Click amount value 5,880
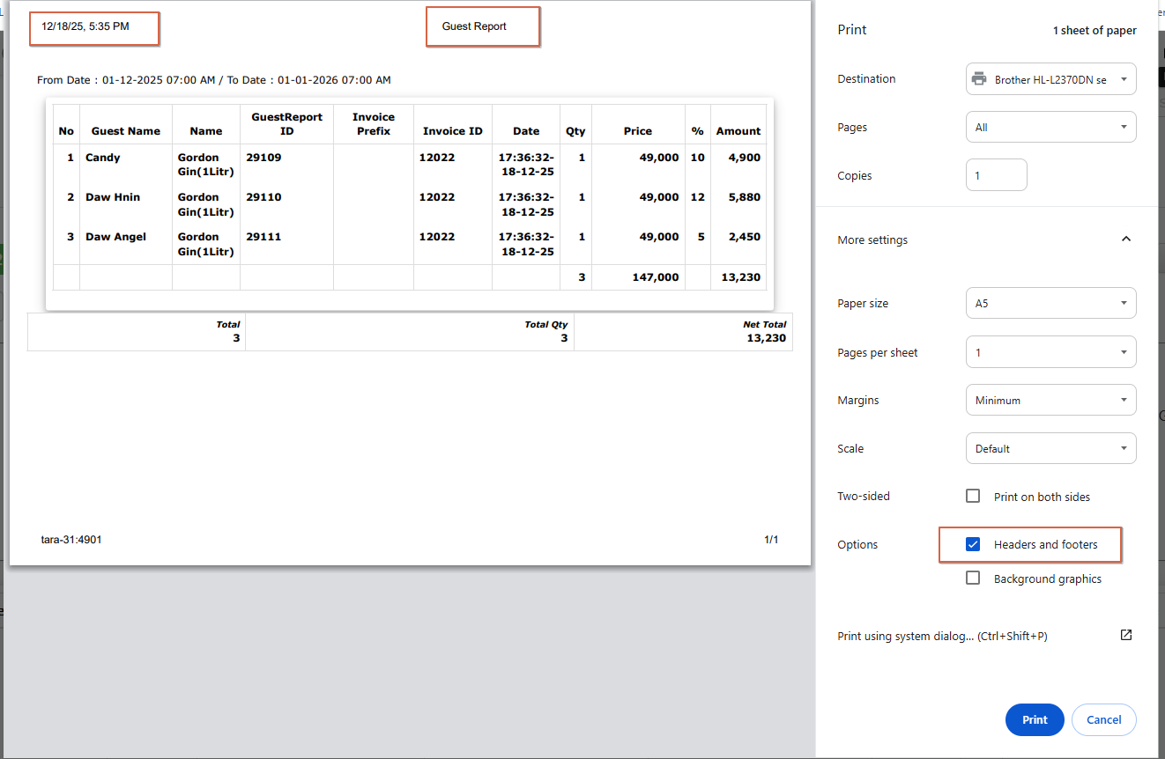 coord(745,197)
